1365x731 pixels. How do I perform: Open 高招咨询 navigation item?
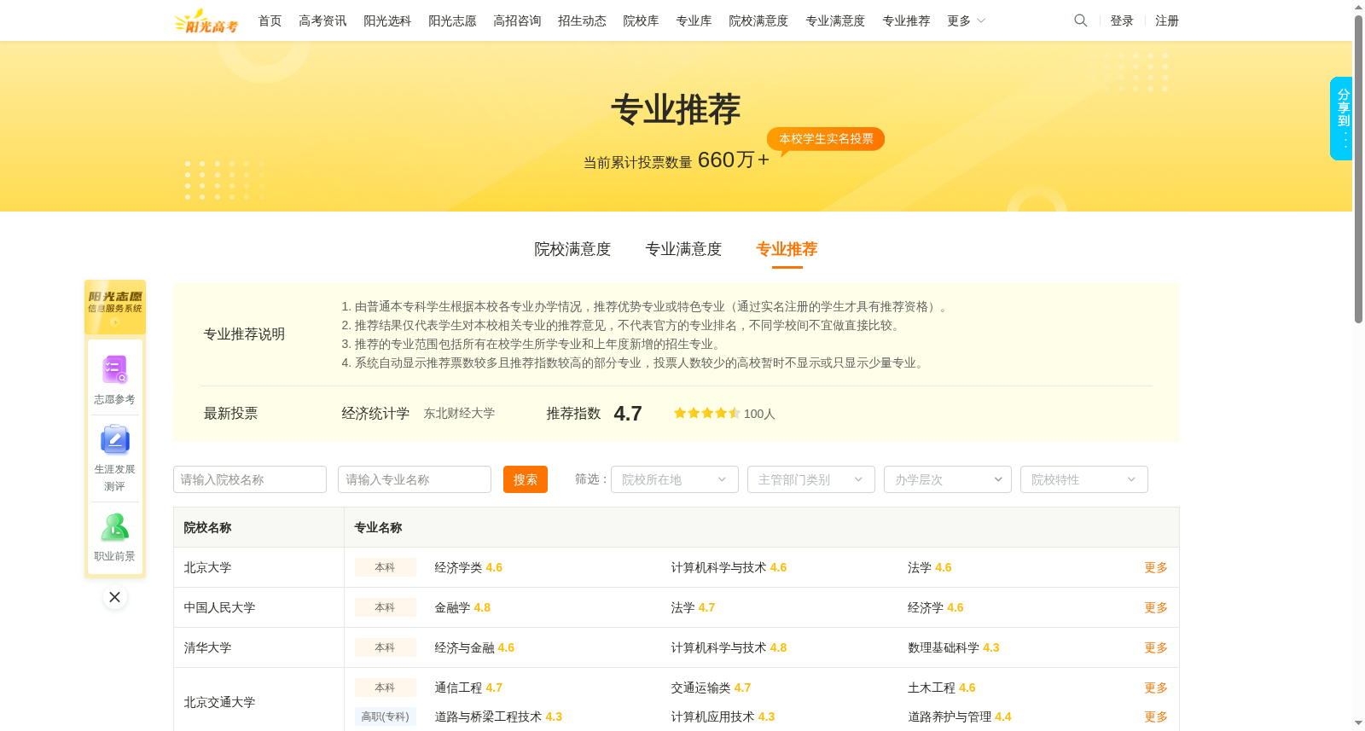[517, 20]
